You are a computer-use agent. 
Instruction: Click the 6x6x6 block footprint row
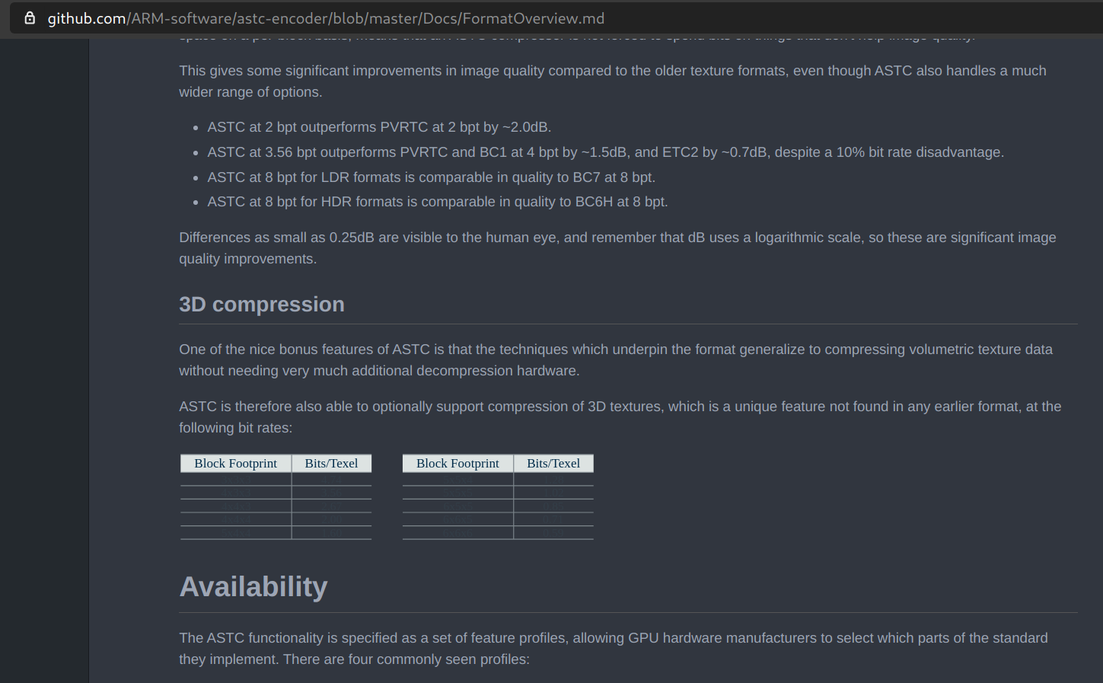point(457,531)
